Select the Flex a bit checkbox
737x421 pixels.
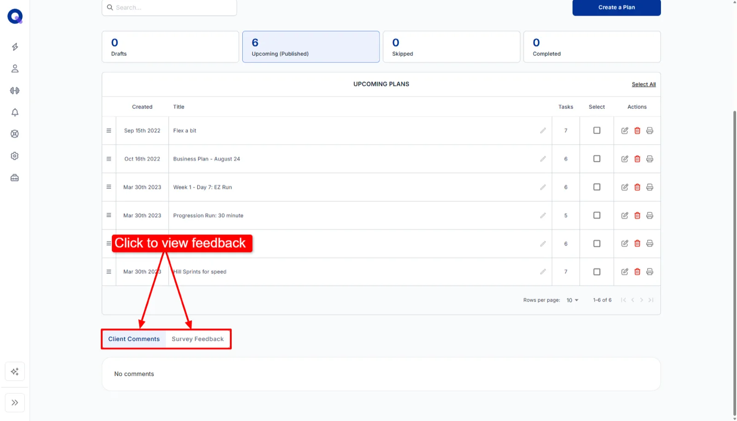point(597,130)
